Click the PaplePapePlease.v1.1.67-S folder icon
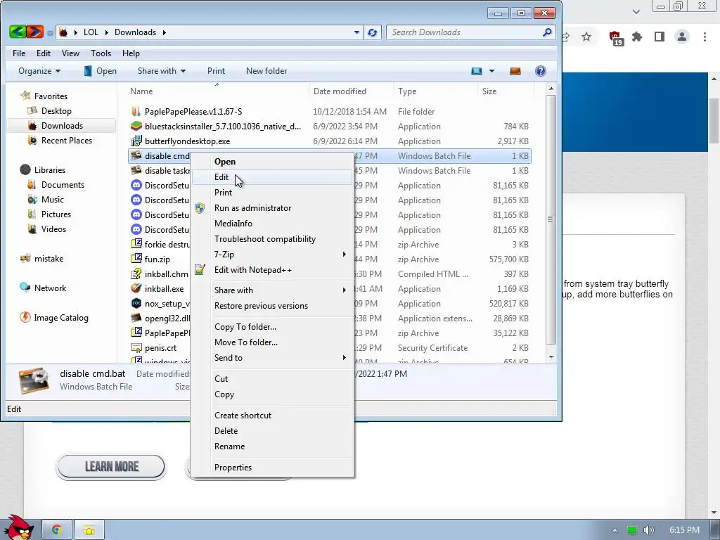The height and width of the screenshot is (540, 720). tap(136, 111)
